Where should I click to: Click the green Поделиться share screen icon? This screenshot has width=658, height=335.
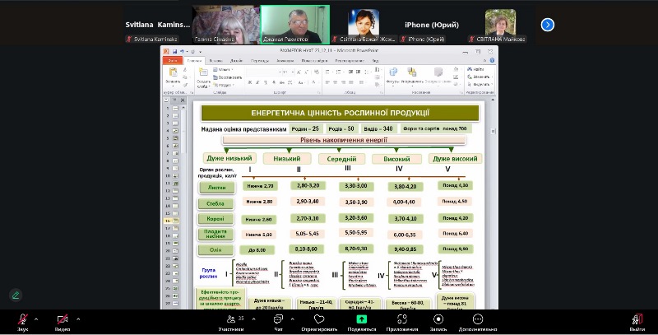tap(361, 319)
